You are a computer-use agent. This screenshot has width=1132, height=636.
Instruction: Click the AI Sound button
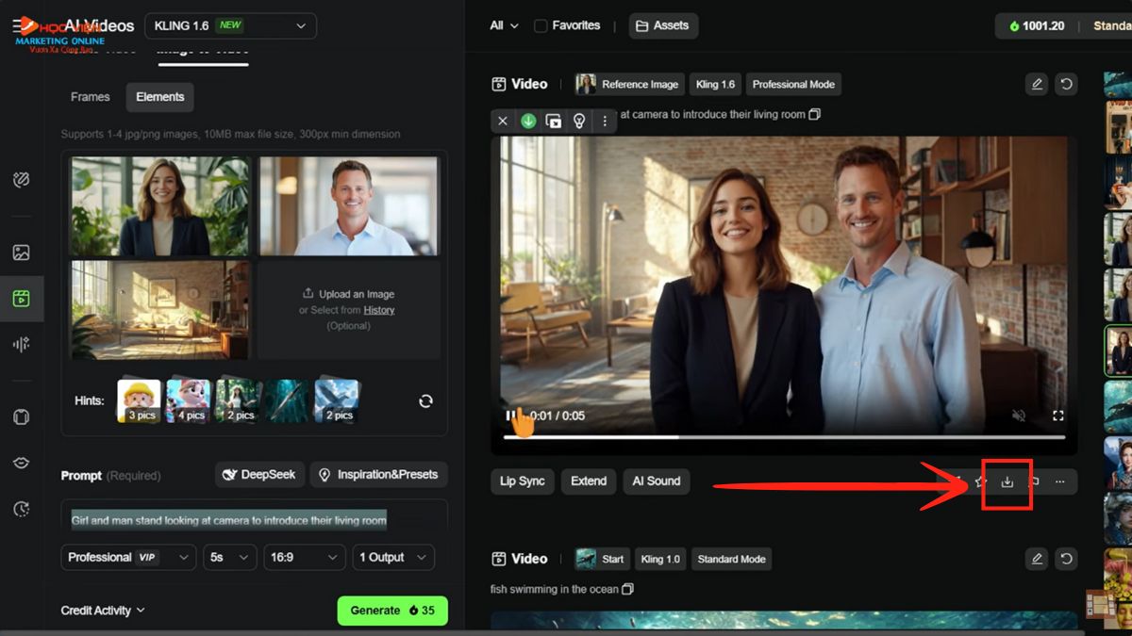657,481
